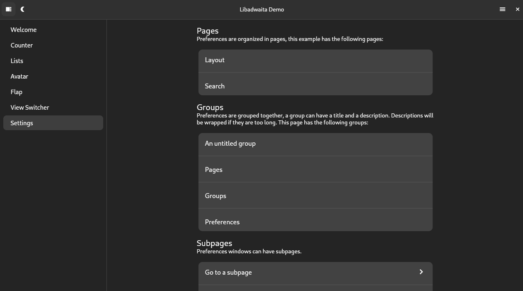Select the Settings sidebar item
The width and height of the screenshot is (523, 291).
point(53,123)
